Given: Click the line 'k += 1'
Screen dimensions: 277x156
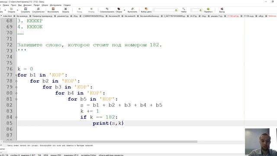Looking at the screenshot, I should 90,111.
